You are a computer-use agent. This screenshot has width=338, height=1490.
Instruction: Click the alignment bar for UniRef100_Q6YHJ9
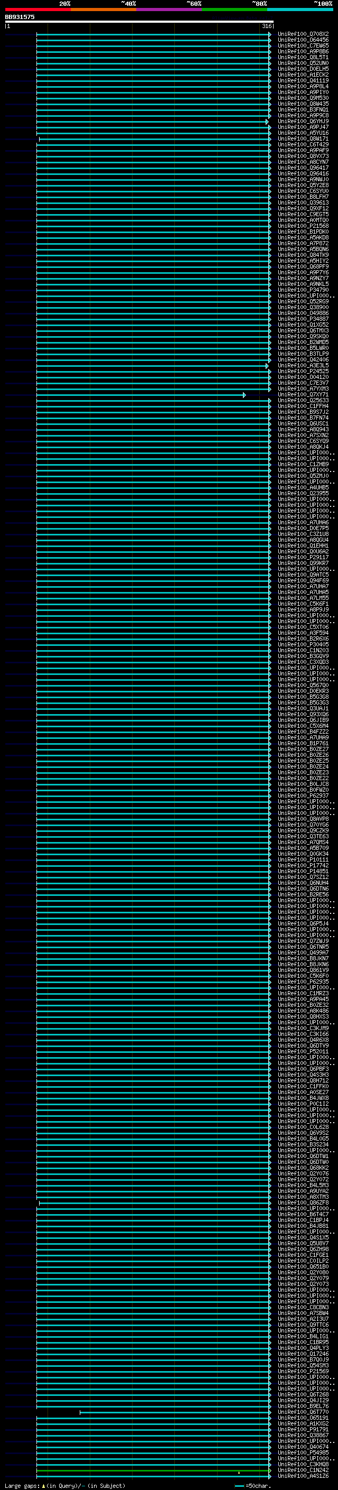[152, 122]
